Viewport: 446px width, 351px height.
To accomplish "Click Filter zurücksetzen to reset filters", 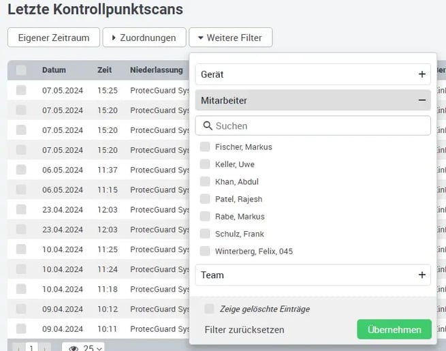I will (244, 330).
